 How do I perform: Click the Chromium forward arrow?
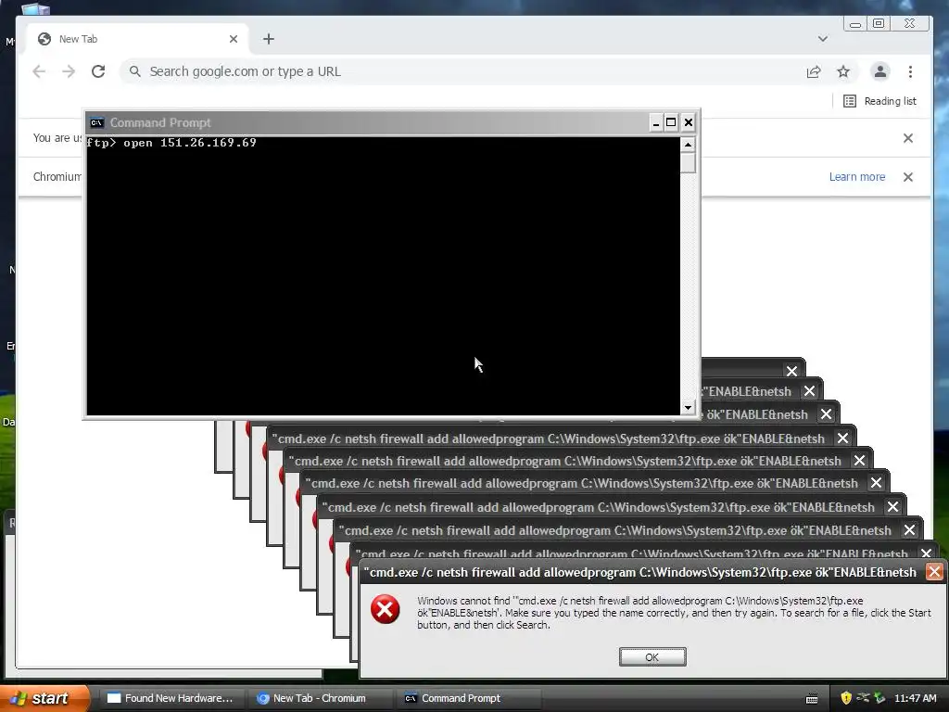69,71
